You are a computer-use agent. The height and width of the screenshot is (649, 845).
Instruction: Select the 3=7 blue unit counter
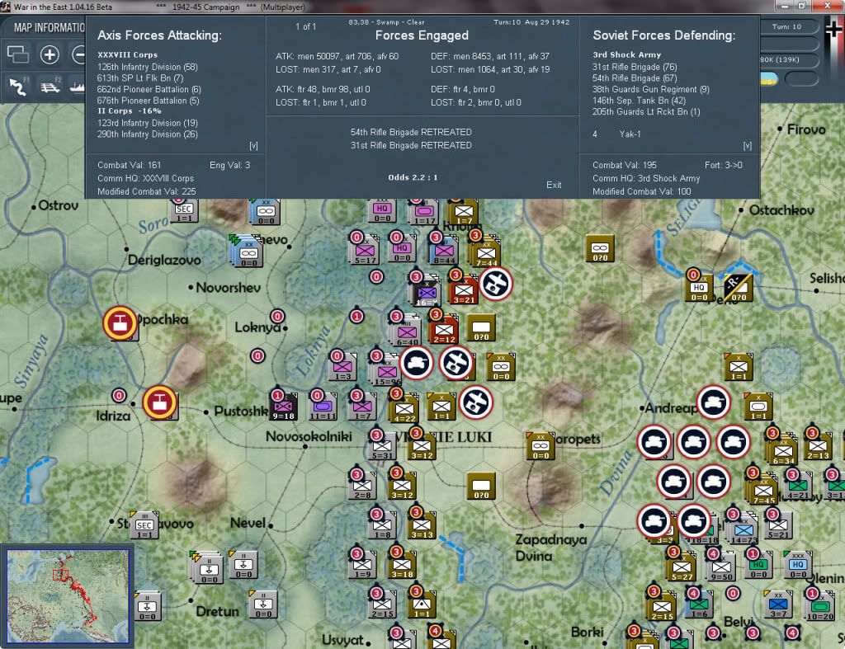click(778, 604)
